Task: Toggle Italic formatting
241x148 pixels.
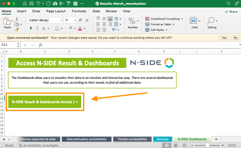Action: tap(37, 28)
